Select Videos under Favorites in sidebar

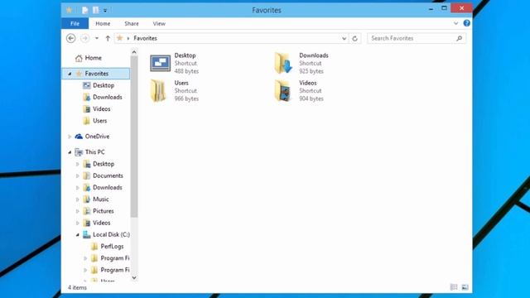(x=101, y=108)
